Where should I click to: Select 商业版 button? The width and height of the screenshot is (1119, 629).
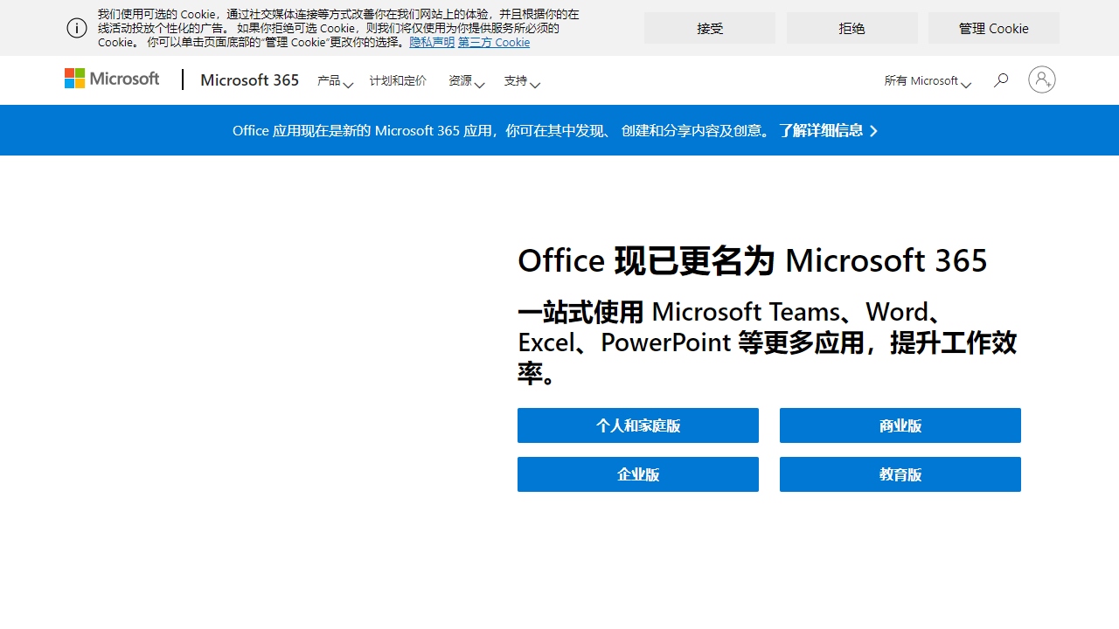tap(900, 425)
